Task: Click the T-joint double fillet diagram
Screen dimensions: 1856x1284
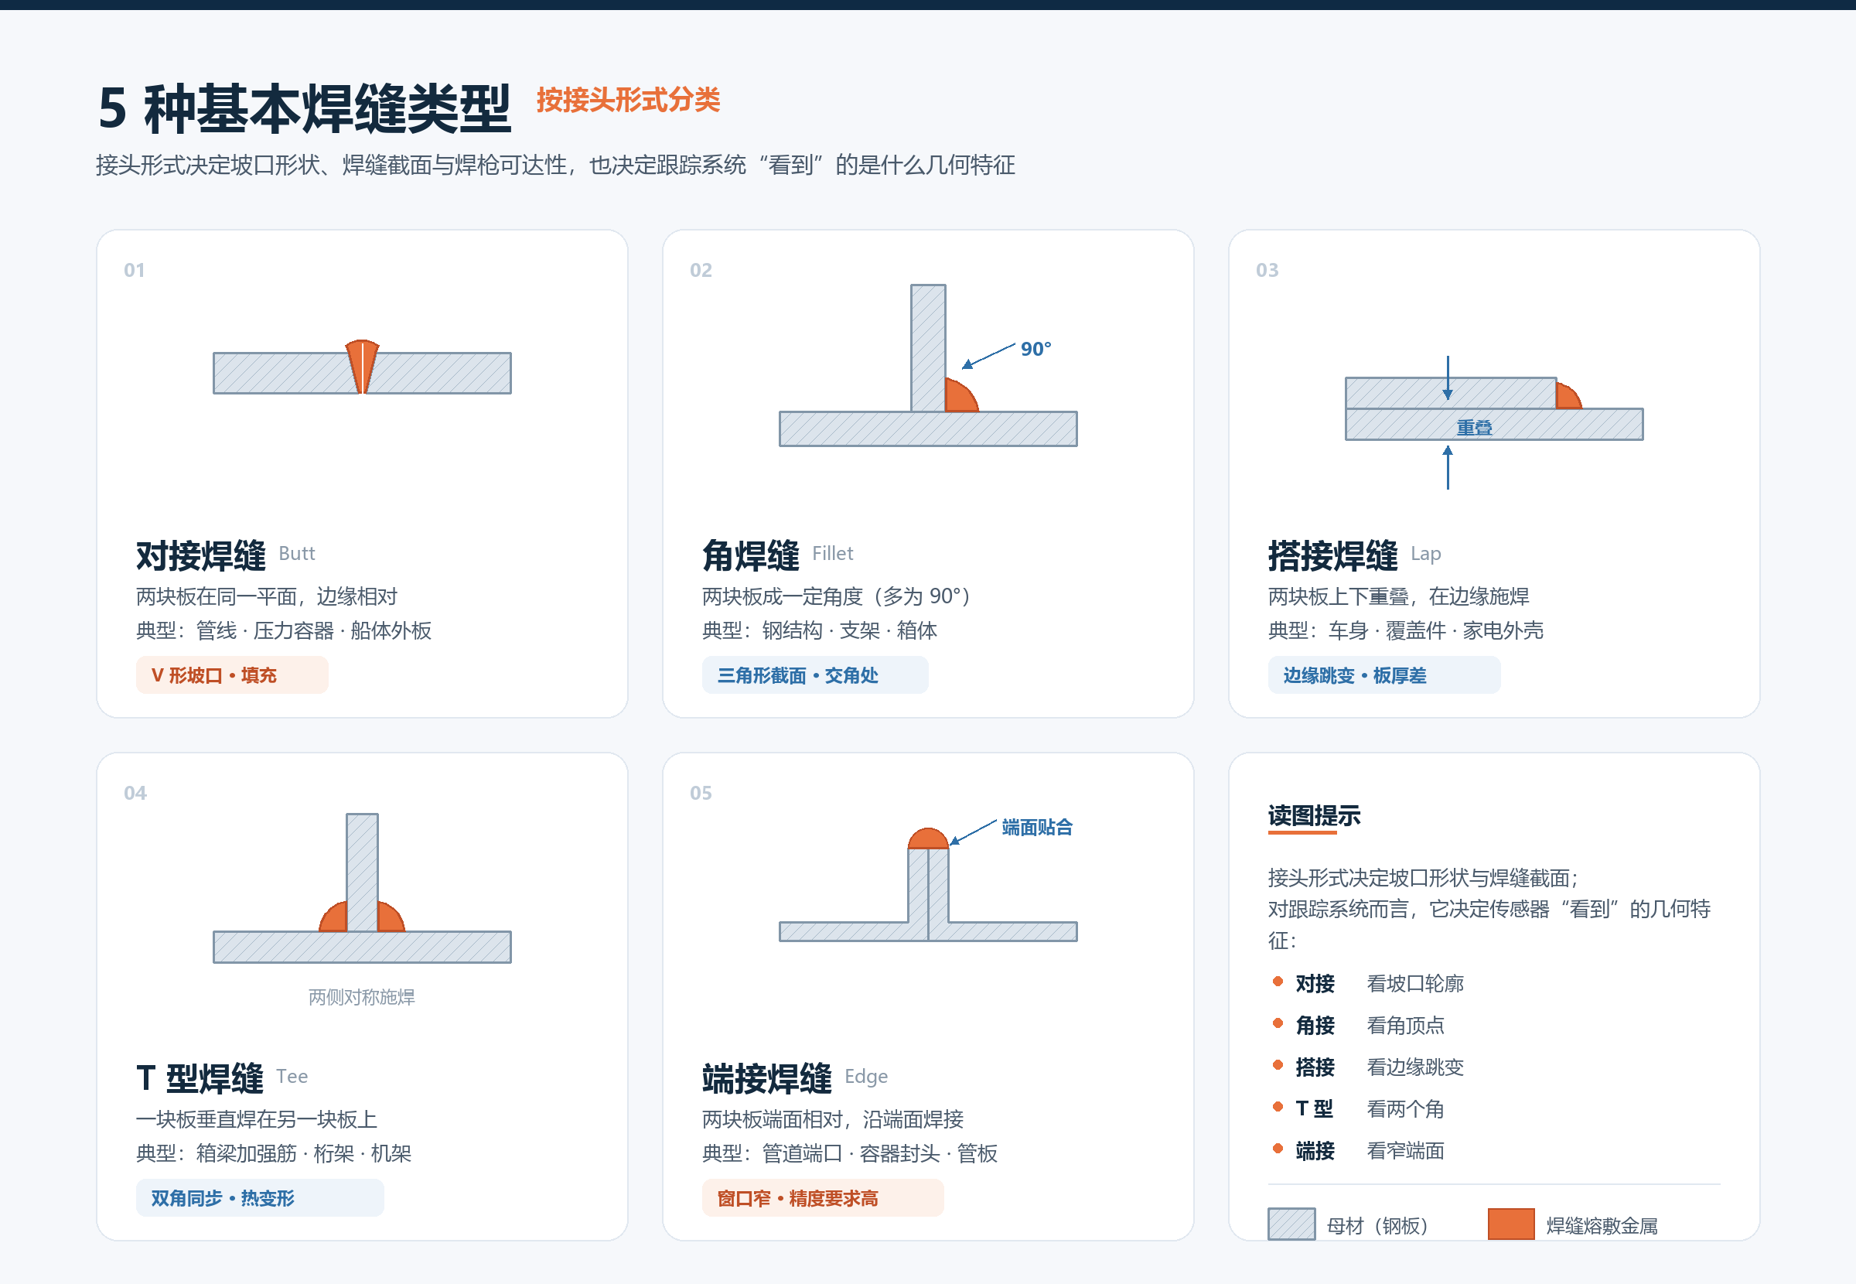Action: tap(362, 888)
